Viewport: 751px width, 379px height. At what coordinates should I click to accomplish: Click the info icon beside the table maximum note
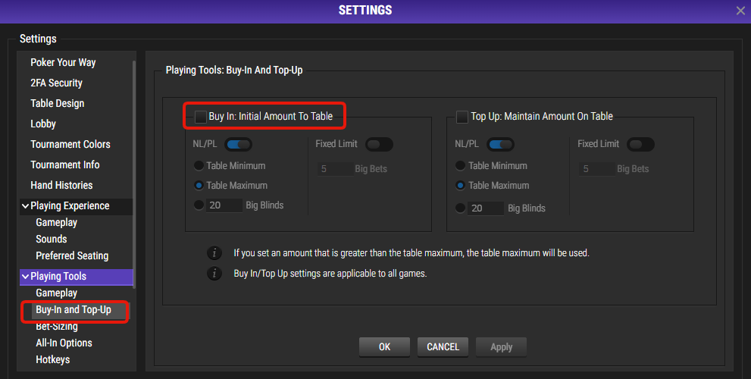click(x=214, y=252)
